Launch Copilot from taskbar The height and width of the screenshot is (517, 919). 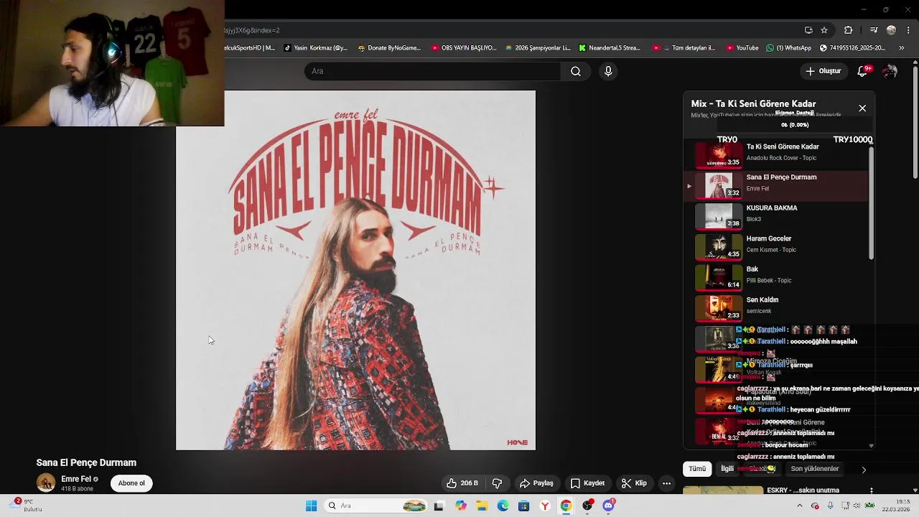461,506
